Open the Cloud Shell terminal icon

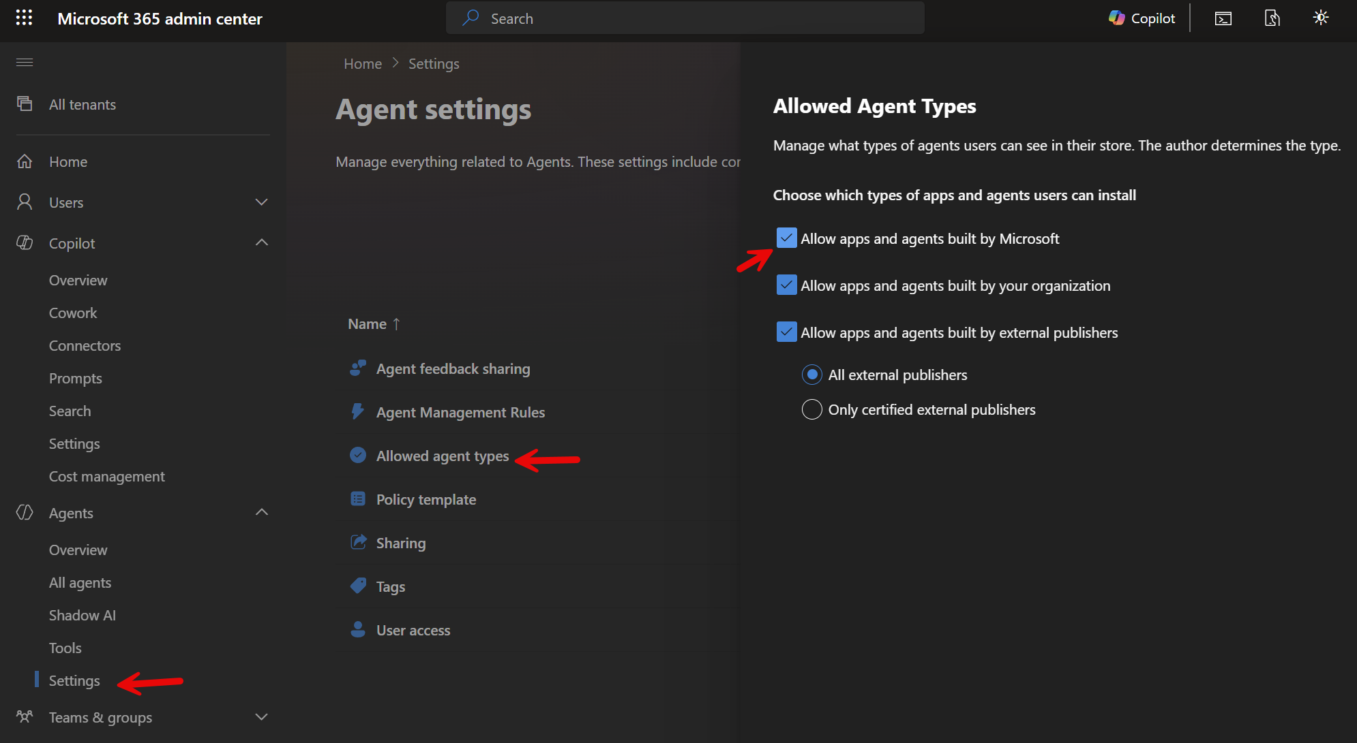click(x=1223, y=18)
